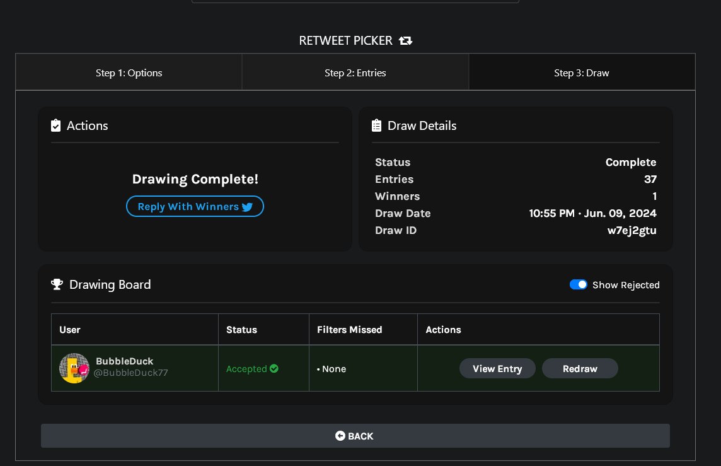Click the clipboard list icon beside Draw Details
Screen dimensions: 721x466
377,125
